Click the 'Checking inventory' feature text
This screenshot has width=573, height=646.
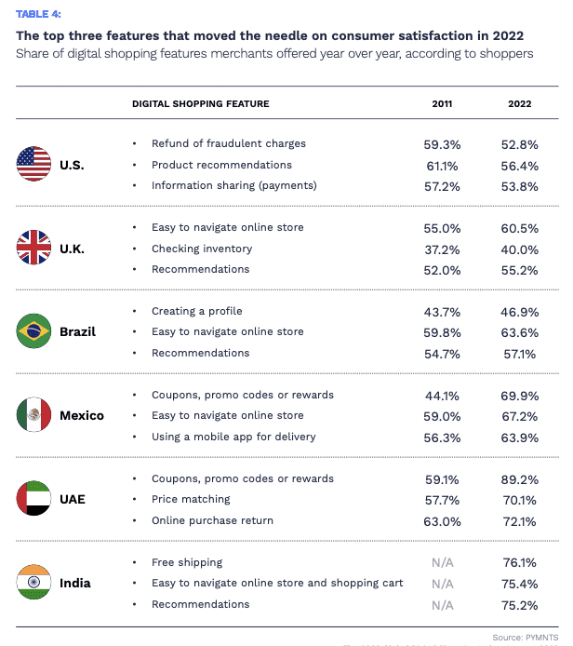[x=202, y=249]
